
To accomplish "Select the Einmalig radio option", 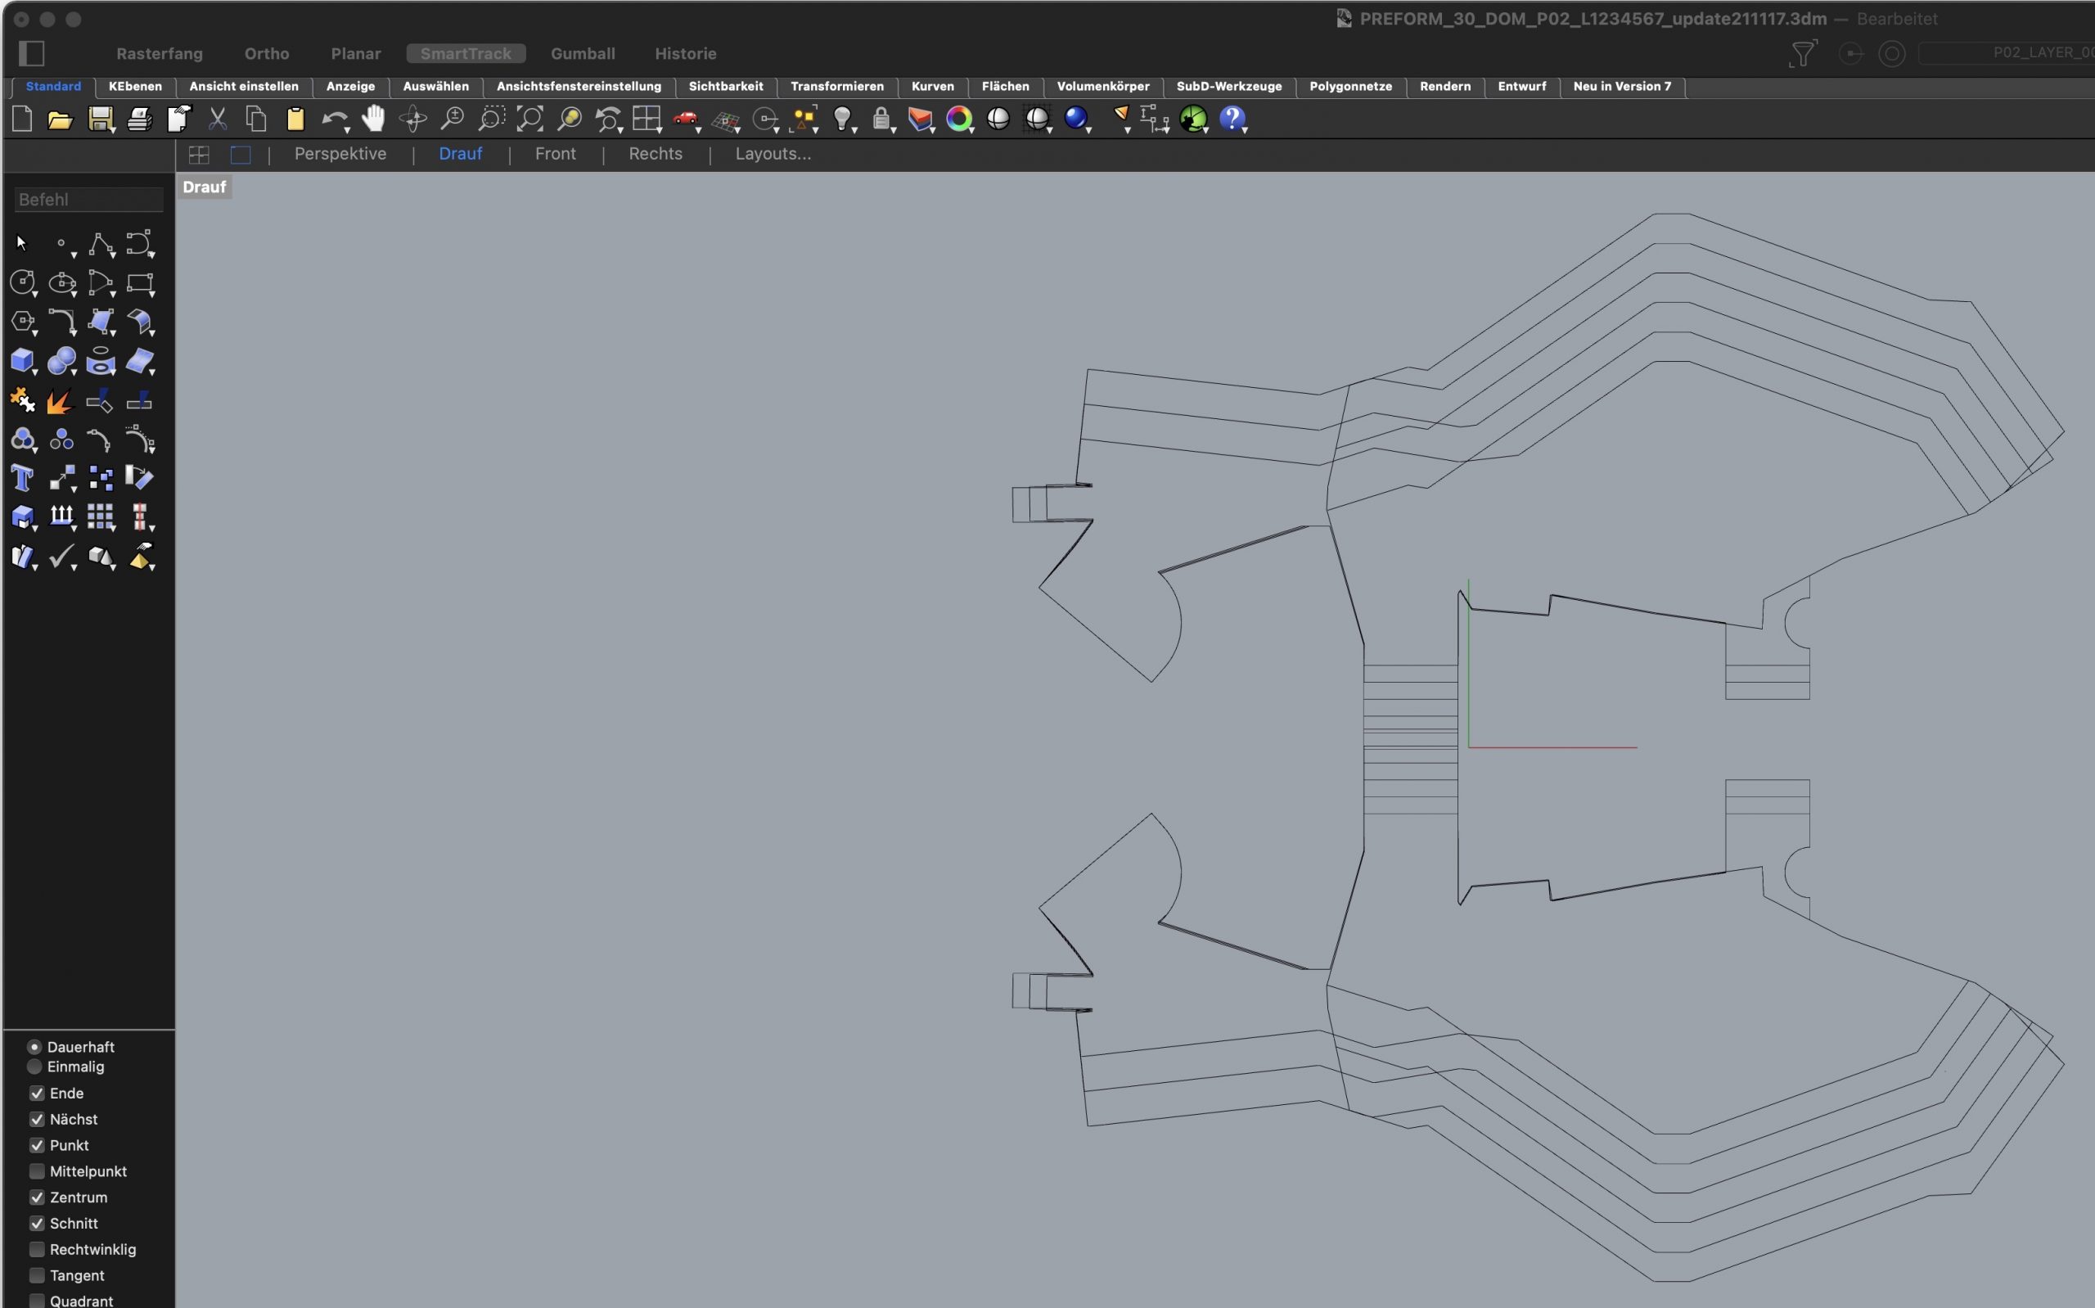I will [34, 1067].
